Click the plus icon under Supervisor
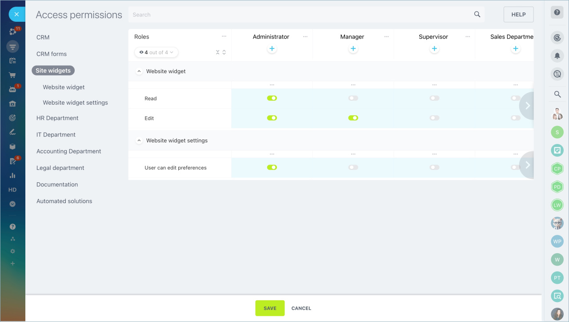Image resolution: width=569 pixels, height=322 pixels. click(434, 49)
